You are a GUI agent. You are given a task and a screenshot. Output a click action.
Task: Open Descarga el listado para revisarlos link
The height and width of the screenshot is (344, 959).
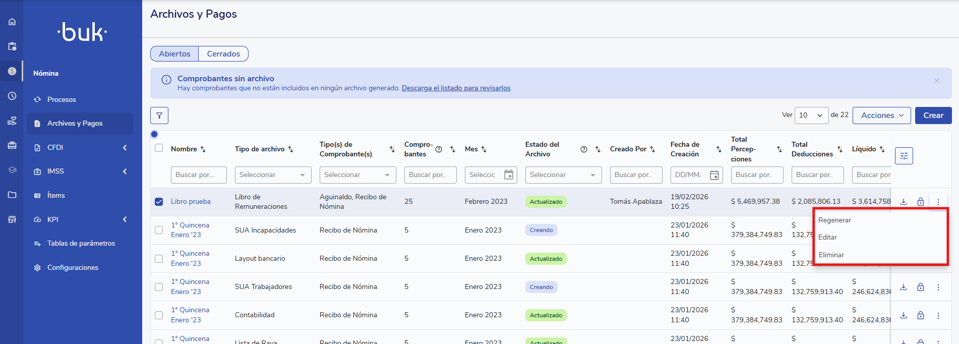tap(456, 88)
